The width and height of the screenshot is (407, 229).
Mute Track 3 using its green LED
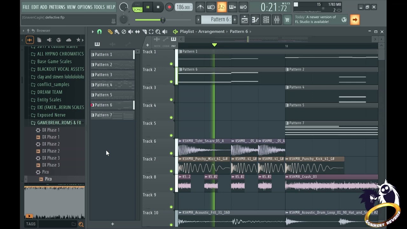(x=171, y=100)
